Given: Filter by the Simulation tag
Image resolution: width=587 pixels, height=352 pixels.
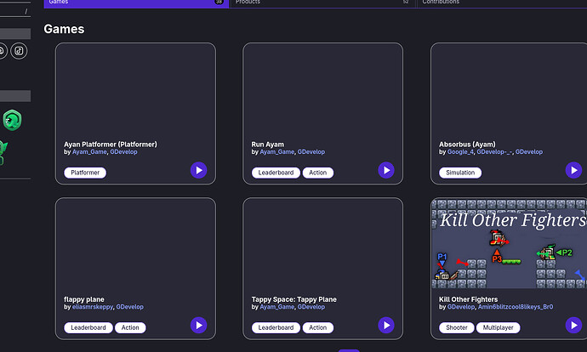Looking at the screenshot, I should 460,173.
